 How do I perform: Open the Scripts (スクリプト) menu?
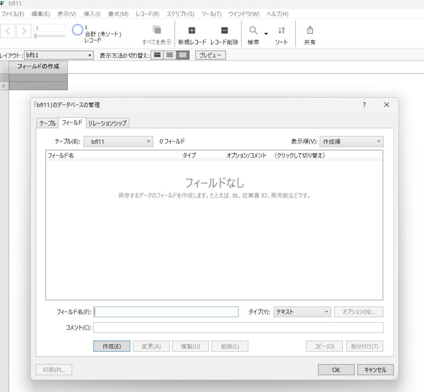[180, 14]
